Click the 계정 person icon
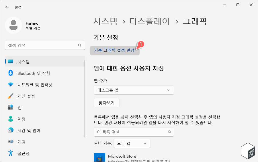The width and height of the screenshot is (258, 162). click(11, 119)
